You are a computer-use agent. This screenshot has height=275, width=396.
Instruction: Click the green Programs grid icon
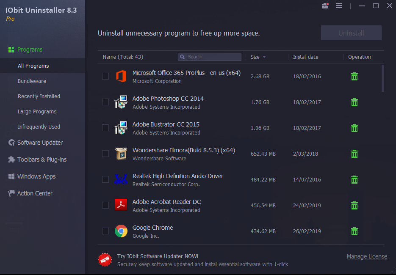(11, 49)
